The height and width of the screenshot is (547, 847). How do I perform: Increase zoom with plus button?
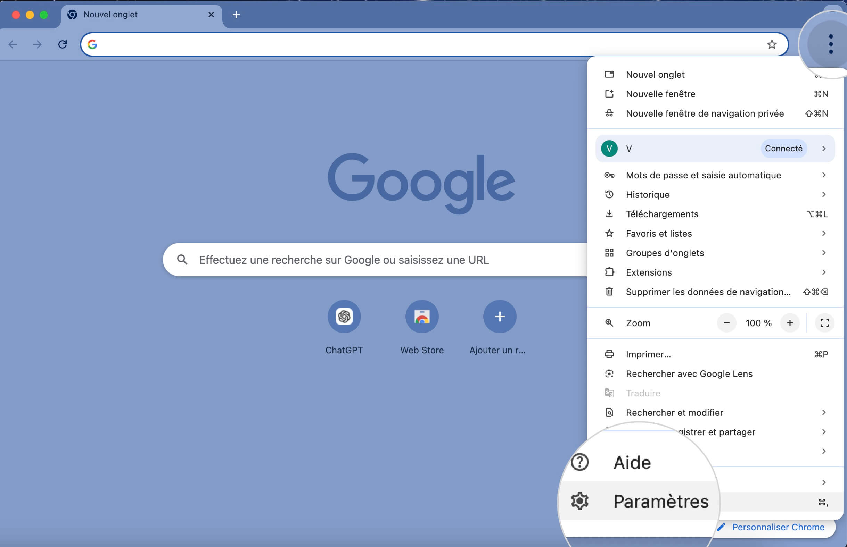pyautogui.click(x=790, y=323)
